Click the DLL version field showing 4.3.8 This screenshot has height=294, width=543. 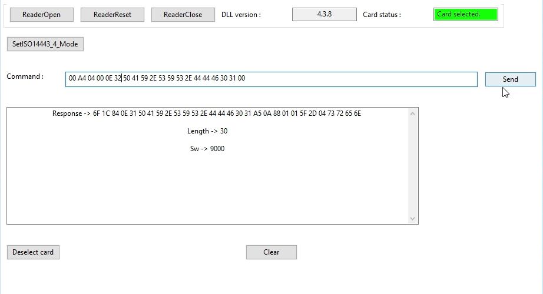pyautogui.click(x=324, y=14)
